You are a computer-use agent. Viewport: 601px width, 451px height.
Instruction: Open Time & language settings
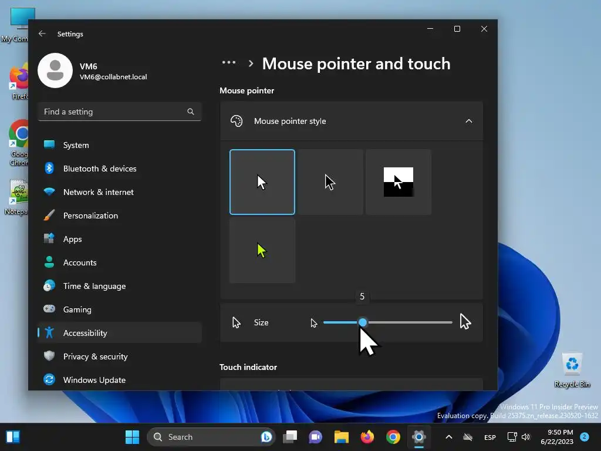coord(120,286)
